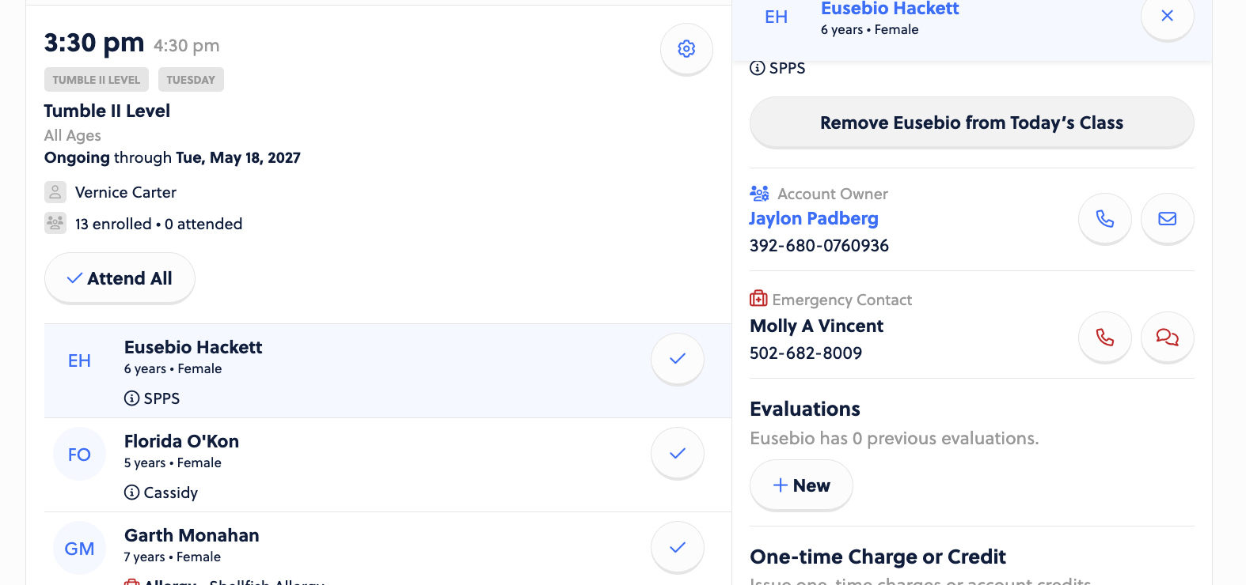Remove Eusebio from Today's Class
Screen dimensions: 1246x585
click(x=971, y=123)
